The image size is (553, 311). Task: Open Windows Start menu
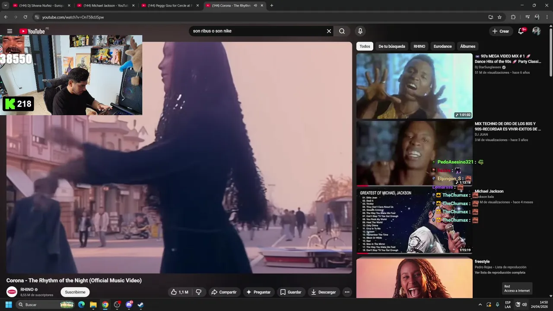[x=8, y=305]
